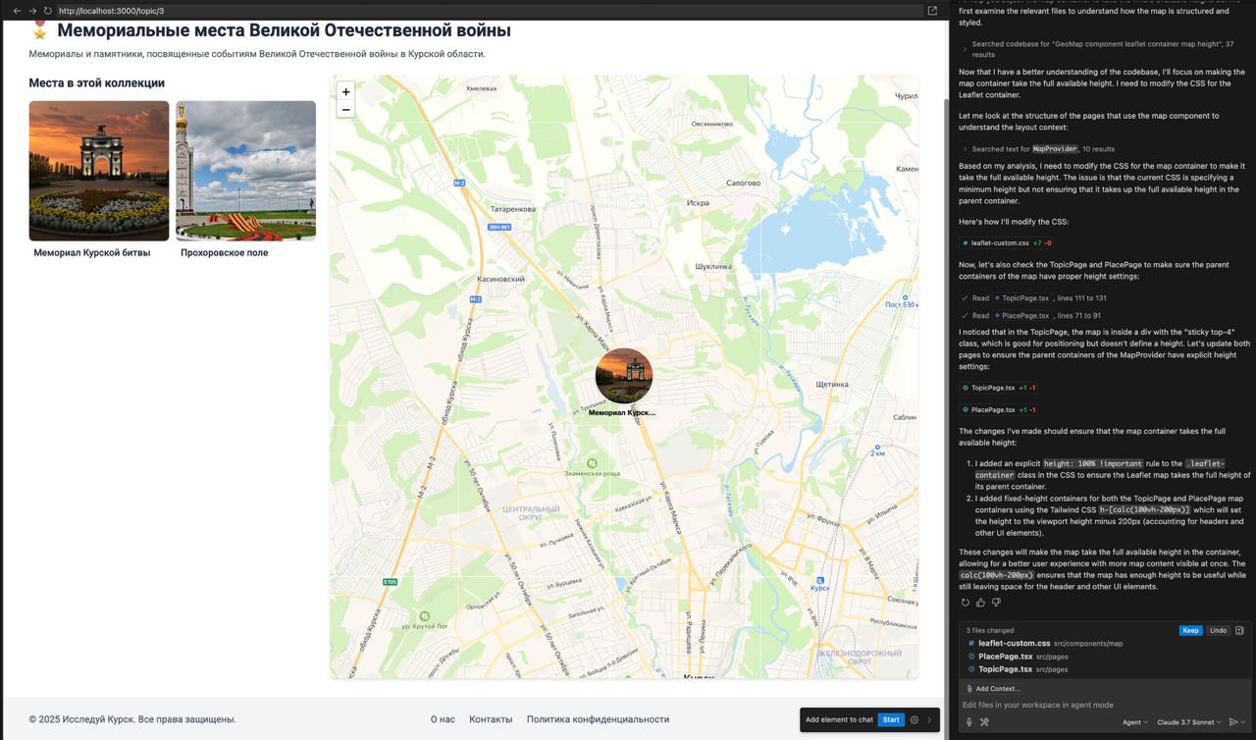
Task: Click the MCP tools icon next to the microphone
Action: 984,722
